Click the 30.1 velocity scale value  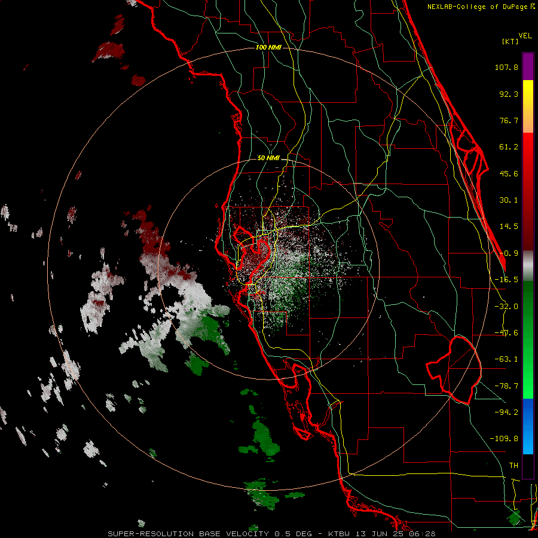click(509, 200)
